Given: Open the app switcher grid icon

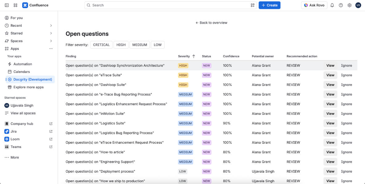Looking at the screenshot, I should tap(16, 5).
